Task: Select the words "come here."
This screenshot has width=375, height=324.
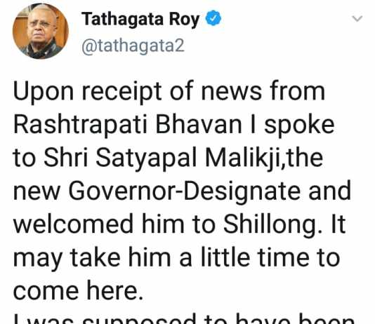Action: (78, 291)
